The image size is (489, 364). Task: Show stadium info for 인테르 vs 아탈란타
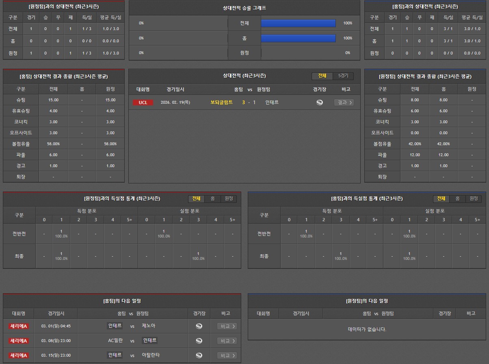click(199, 355)
